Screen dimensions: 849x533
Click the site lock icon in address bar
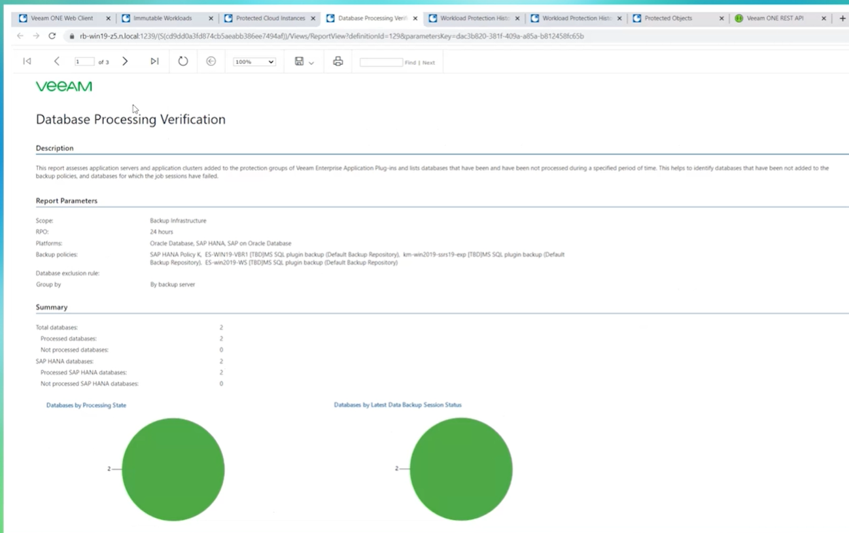tap(72, 37)
